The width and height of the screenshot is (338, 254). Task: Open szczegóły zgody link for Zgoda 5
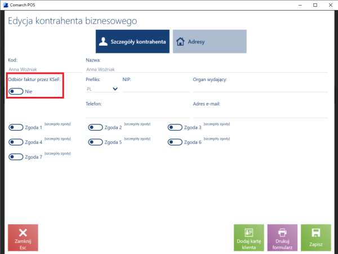point(137,139)
